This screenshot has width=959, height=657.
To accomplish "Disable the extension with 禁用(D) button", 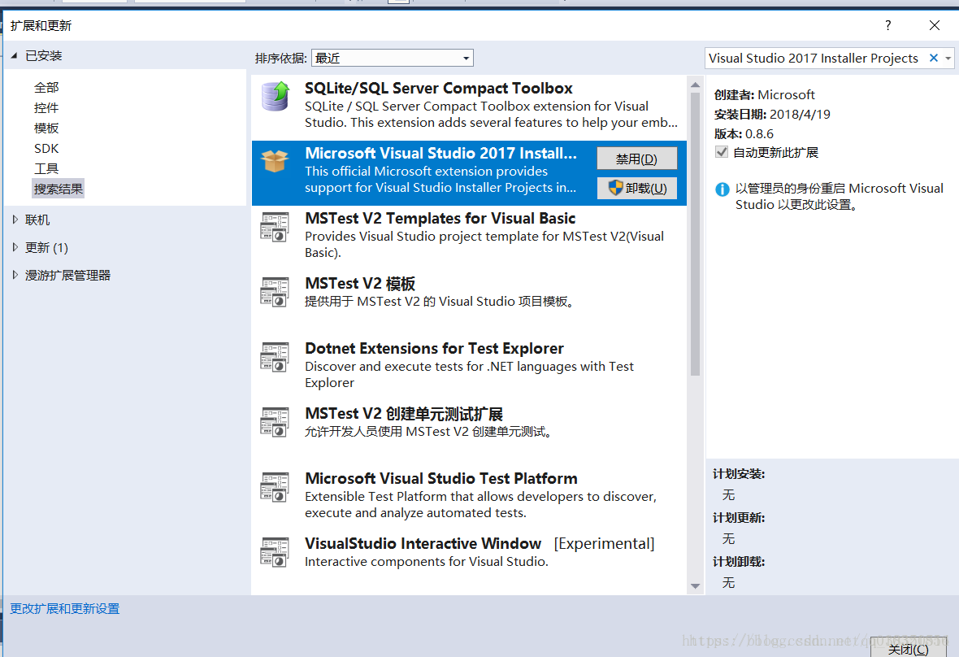I will pyautogui.click(x=636, y=159).
